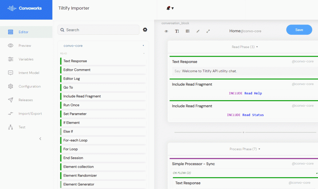Click the divider handle dot between phases

tap(243, 132)
